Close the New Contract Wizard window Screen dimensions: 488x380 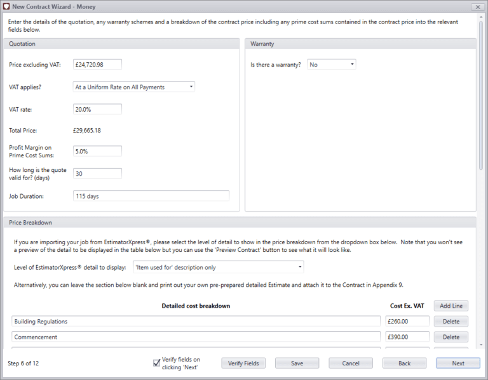(477, 6)
